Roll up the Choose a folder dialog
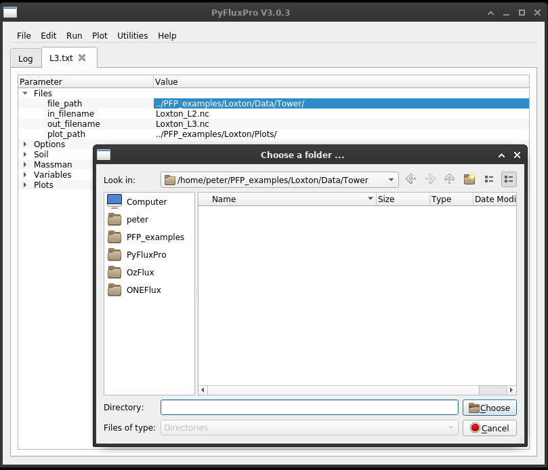548x470 pixels. [501, 155]
